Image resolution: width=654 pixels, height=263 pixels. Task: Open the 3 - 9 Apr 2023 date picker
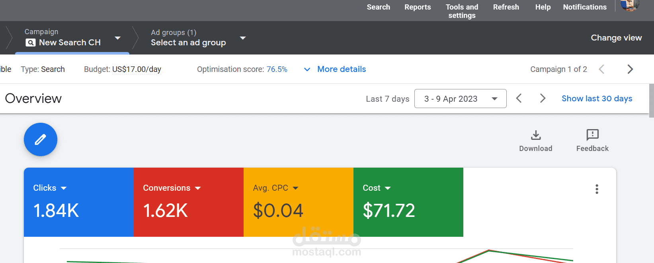460,99
